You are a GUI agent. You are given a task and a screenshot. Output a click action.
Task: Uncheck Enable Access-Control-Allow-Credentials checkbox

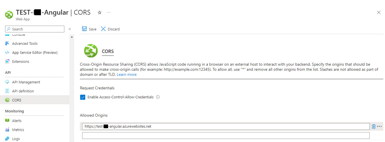coord(83,97)
